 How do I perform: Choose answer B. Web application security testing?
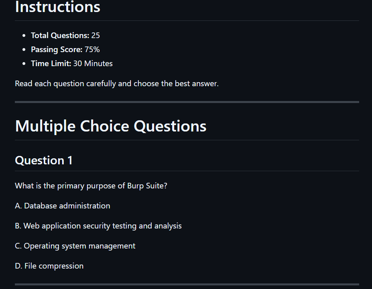pos(98,226)
